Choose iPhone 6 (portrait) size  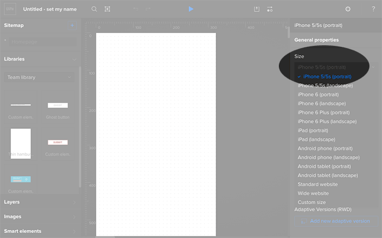tap(318, 94)
